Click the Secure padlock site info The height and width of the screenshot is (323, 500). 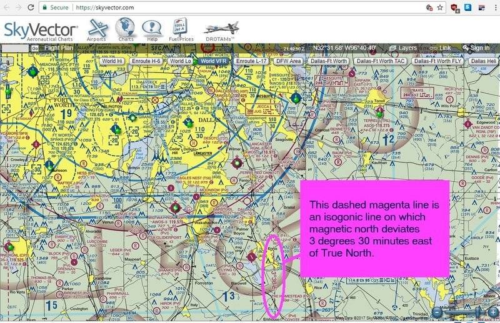56,7
